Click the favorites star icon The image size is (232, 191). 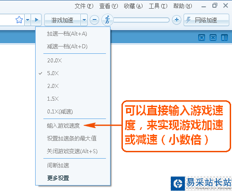[19, 20]
